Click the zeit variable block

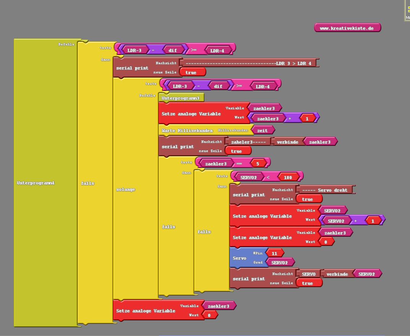click(263, 131)
